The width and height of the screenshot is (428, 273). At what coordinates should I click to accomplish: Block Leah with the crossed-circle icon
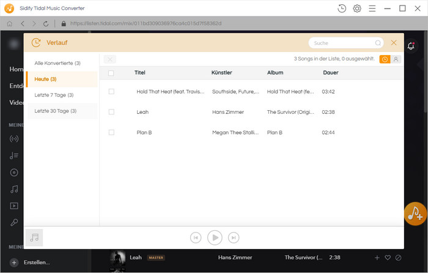[398, 258]
